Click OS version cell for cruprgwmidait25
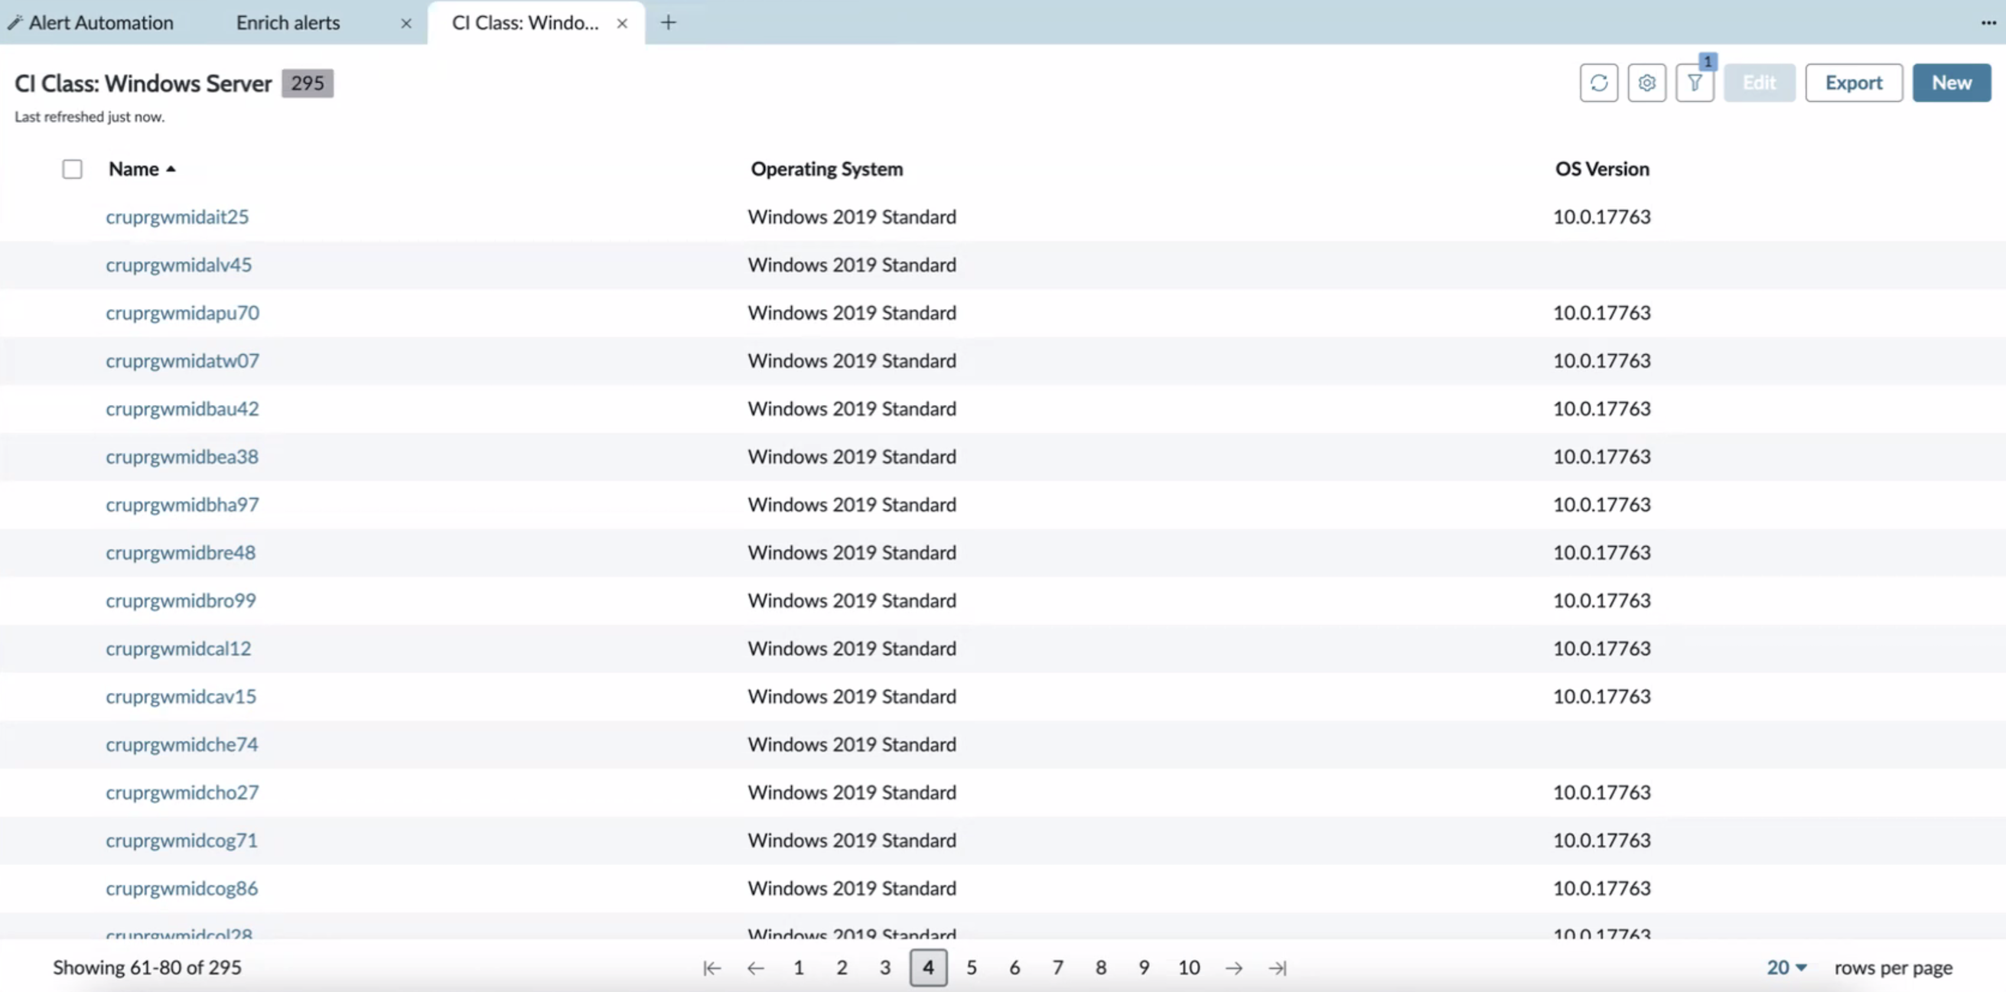This screenshot has width=2006, height=992. click(1602, 217)
